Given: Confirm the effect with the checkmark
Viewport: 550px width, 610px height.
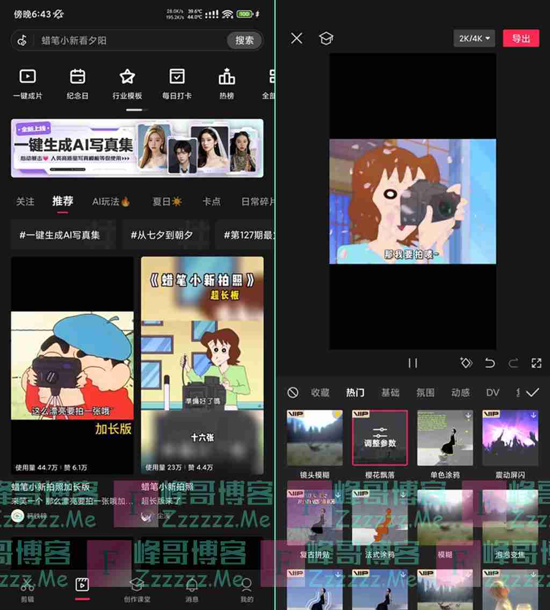Looking at the screenshot, I should (532, 392).
